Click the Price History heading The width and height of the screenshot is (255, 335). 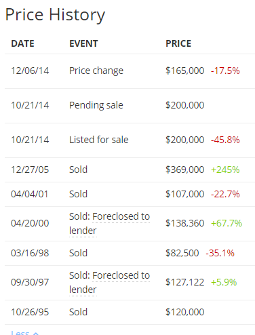click(55, 15)
